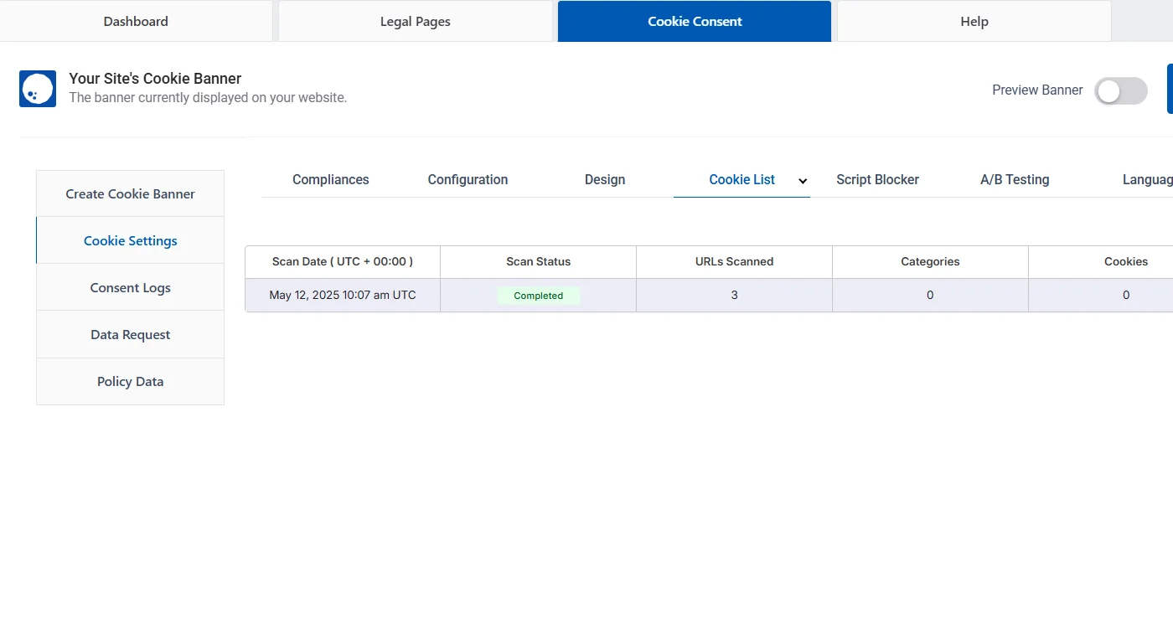Image resolution: width=1173 pixels, height=618 pixels.
Task: Select the Cookie Consent tab
Action: point(695,22)
